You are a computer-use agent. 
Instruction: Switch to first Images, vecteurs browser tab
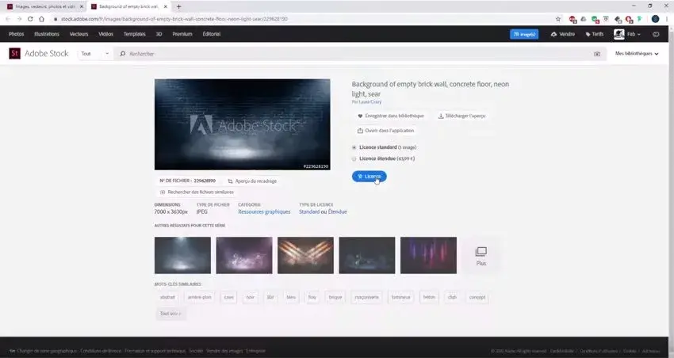44,6
